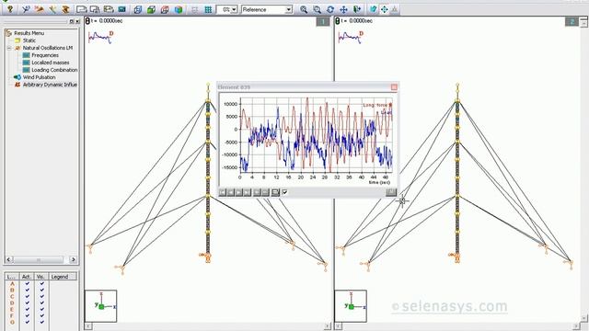Click the dark blue monitor toolbar icon
This screenshot has height=331, width=589.
(122, 9)
